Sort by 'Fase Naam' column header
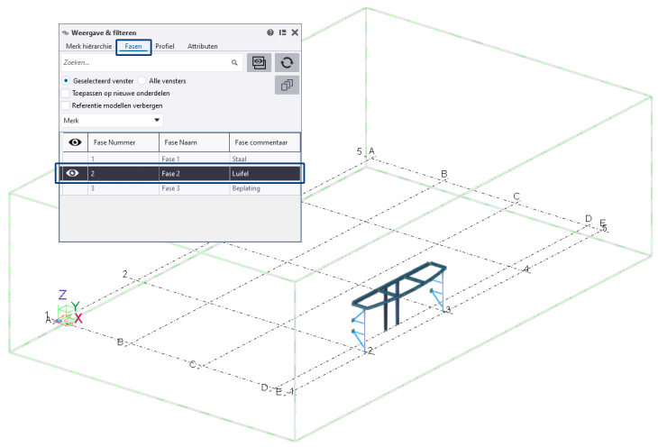The width and height of the screenshot is (658, 447). click(194, 142)
